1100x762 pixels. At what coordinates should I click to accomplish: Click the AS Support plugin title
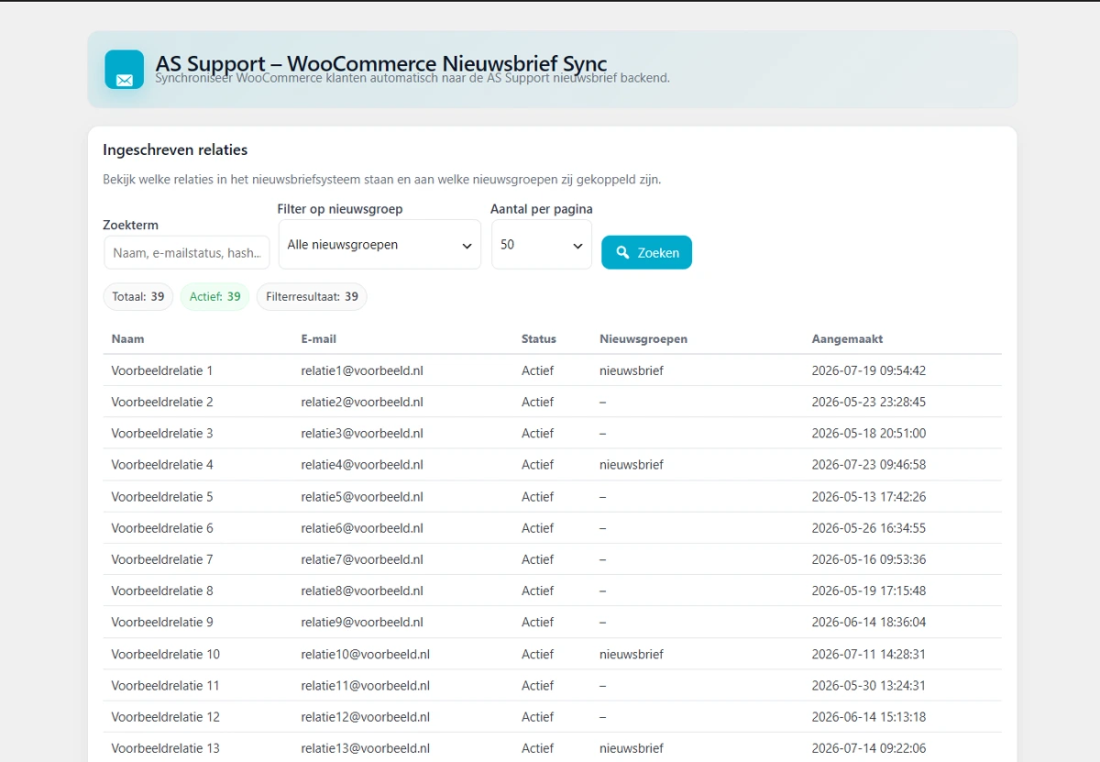pyautogui.click(x=381, y=63)
